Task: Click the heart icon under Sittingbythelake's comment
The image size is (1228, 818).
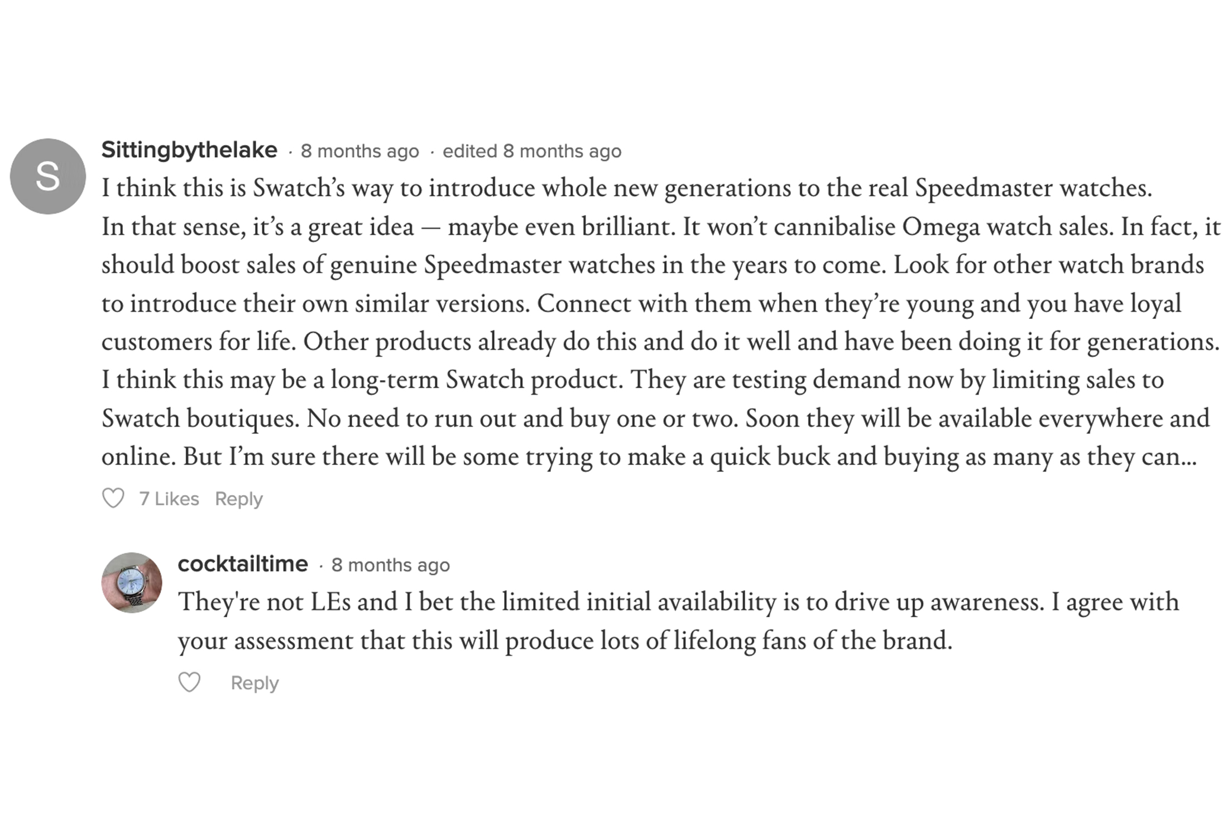Action: pos(114,498)
